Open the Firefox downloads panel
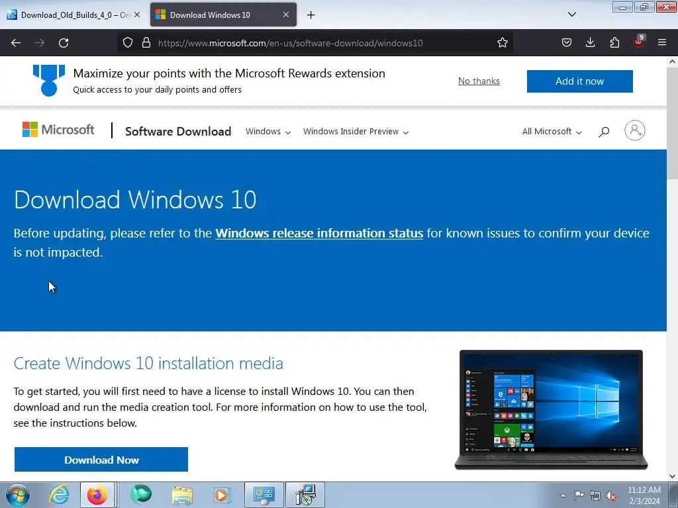 590,43
